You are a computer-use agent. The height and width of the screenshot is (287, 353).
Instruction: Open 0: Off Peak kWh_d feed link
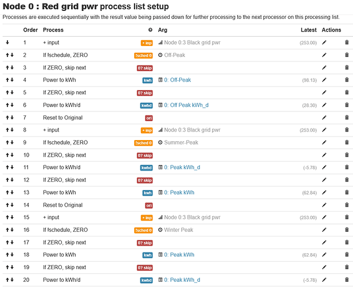tap(186, 105)
